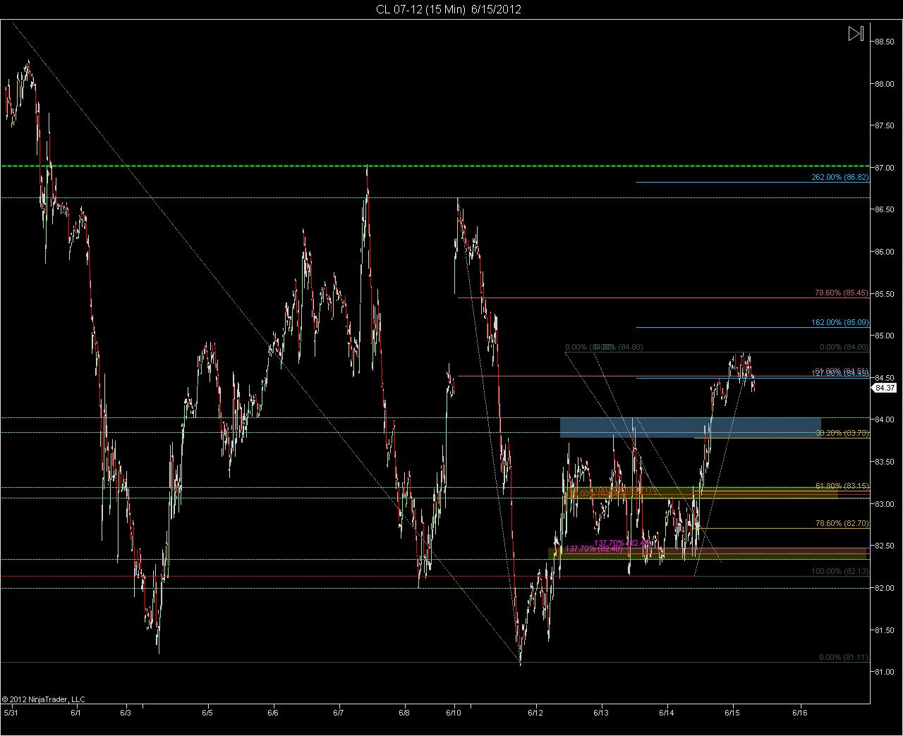This screenshot has height=736, width=903.
Task: Click the 6/7 date label
Action: click(339, 713)
